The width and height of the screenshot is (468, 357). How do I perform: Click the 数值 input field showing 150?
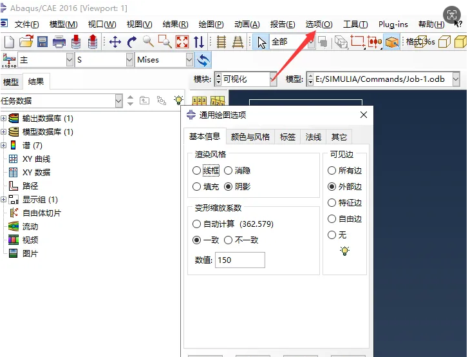click(x=239, y=260)
